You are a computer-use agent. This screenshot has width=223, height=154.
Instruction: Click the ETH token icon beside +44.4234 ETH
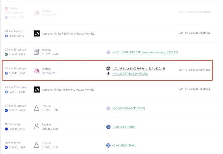108,74
